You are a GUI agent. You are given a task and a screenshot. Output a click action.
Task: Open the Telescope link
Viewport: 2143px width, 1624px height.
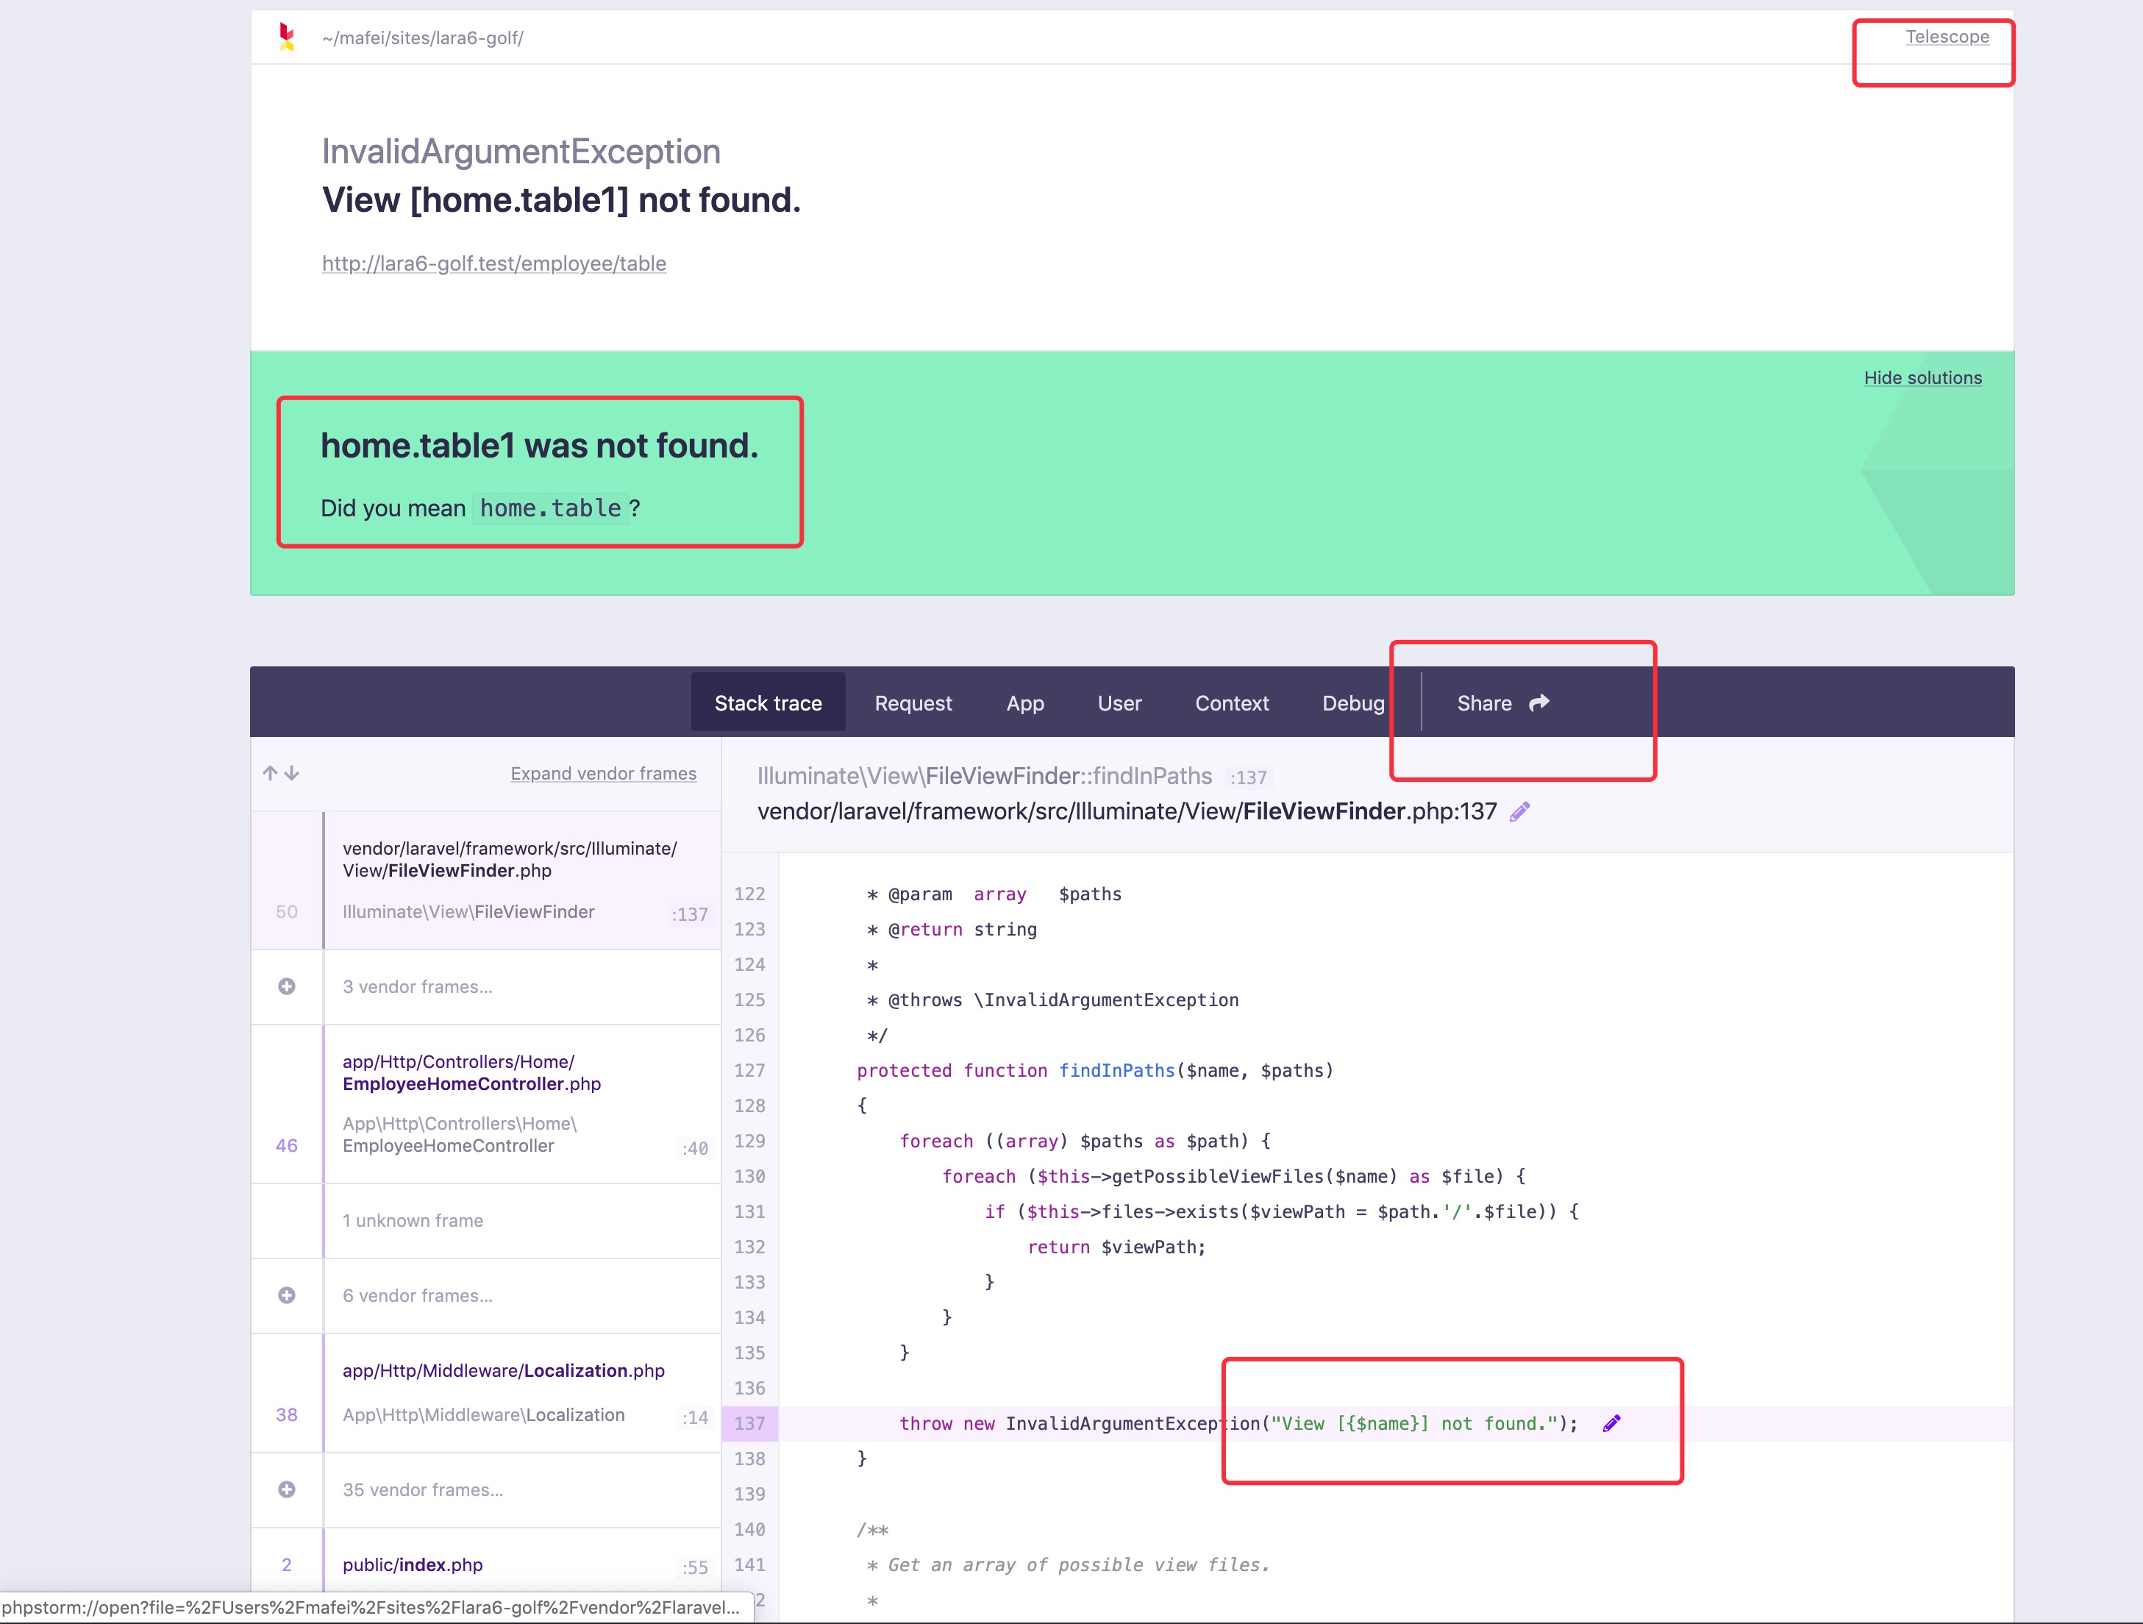click(1947, 37)
